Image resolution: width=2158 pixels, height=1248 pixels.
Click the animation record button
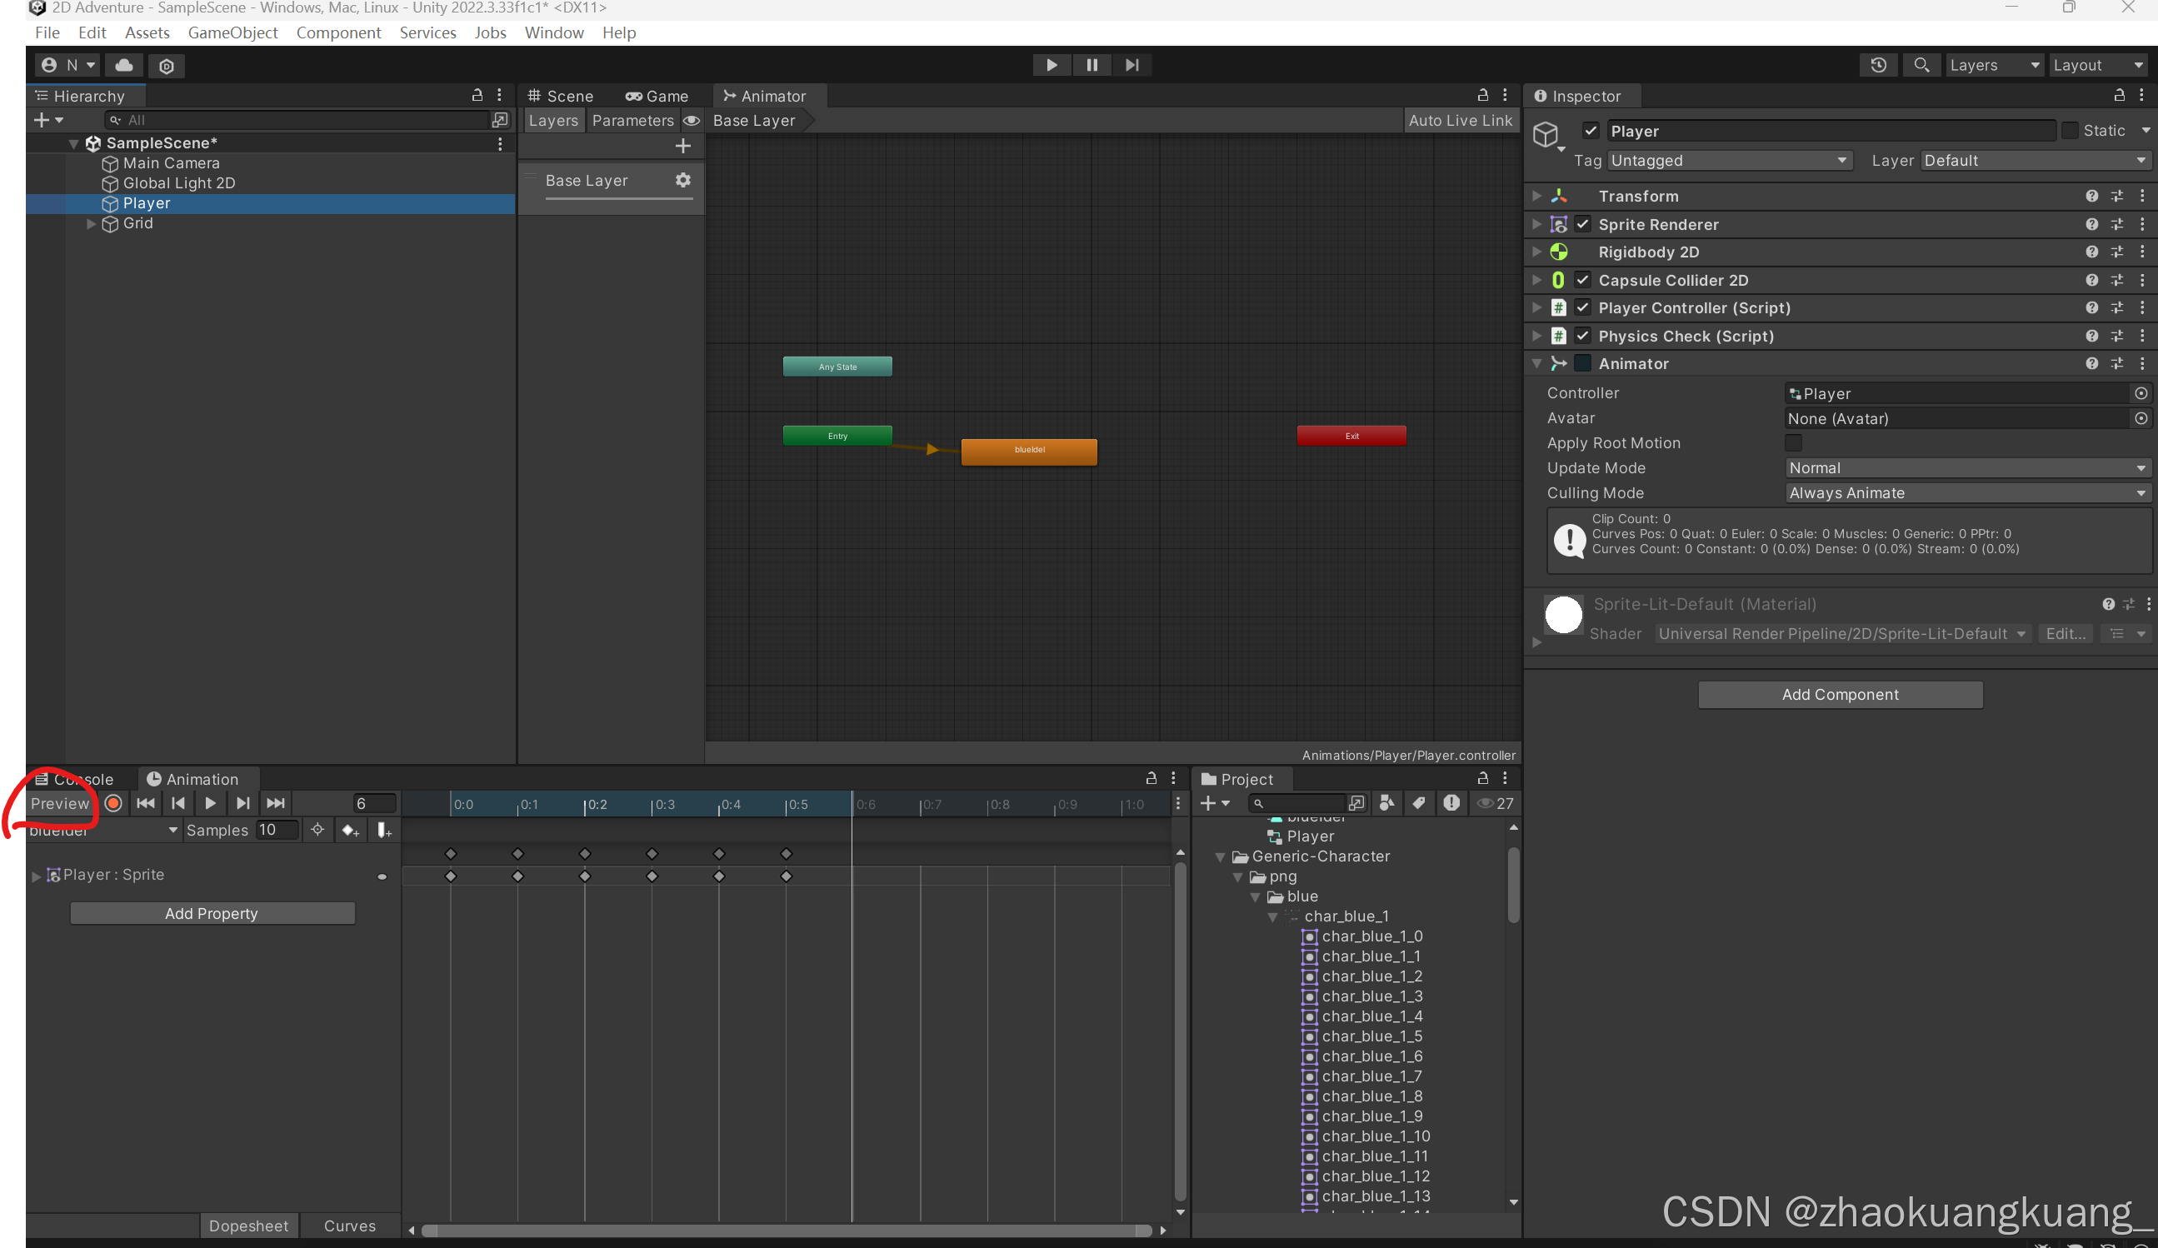click(113, 803)
